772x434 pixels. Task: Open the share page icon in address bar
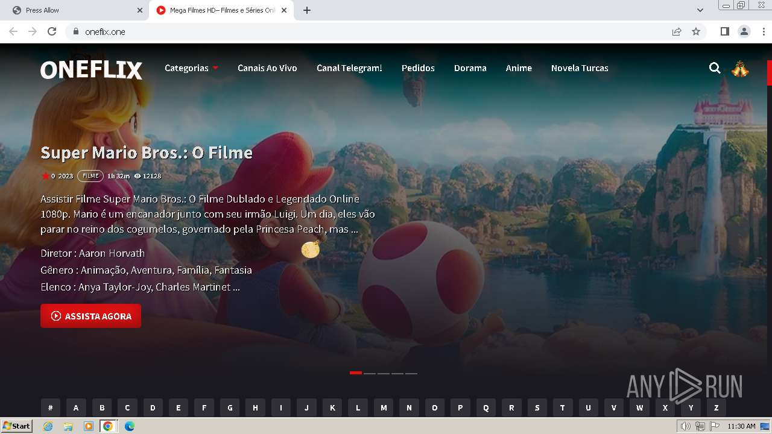tap(677, 31)
